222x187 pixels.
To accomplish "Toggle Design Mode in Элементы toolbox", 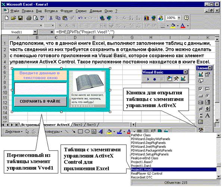I will click(x=201, y=74).
